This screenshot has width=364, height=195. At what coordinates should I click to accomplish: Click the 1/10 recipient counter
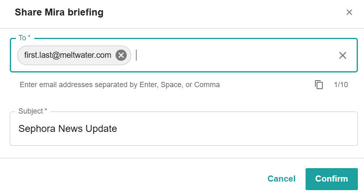point(341,85)
